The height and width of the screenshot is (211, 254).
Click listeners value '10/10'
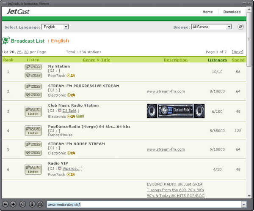click(217, 72)
